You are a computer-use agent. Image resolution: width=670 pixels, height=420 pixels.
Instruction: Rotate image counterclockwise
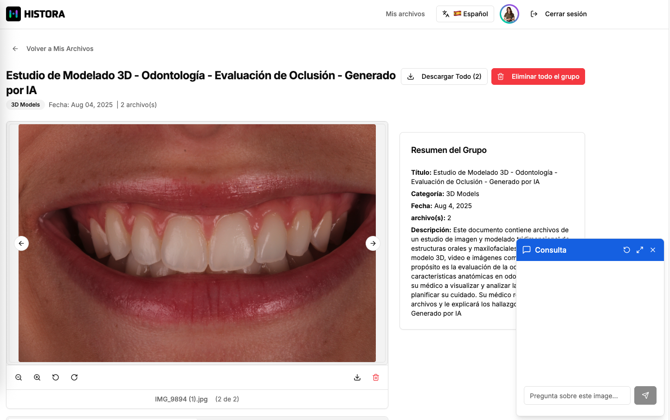(56, 377)
